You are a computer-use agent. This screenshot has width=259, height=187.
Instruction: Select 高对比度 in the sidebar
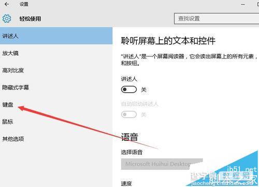pos(56,70)
